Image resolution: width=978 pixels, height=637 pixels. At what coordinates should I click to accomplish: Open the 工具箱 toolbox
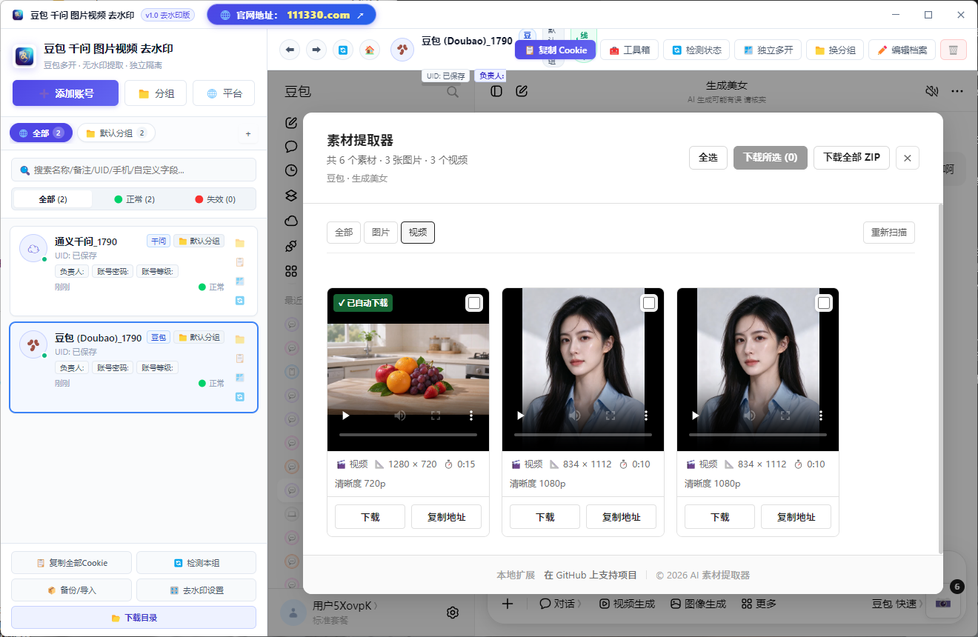[x=629, y=50]
